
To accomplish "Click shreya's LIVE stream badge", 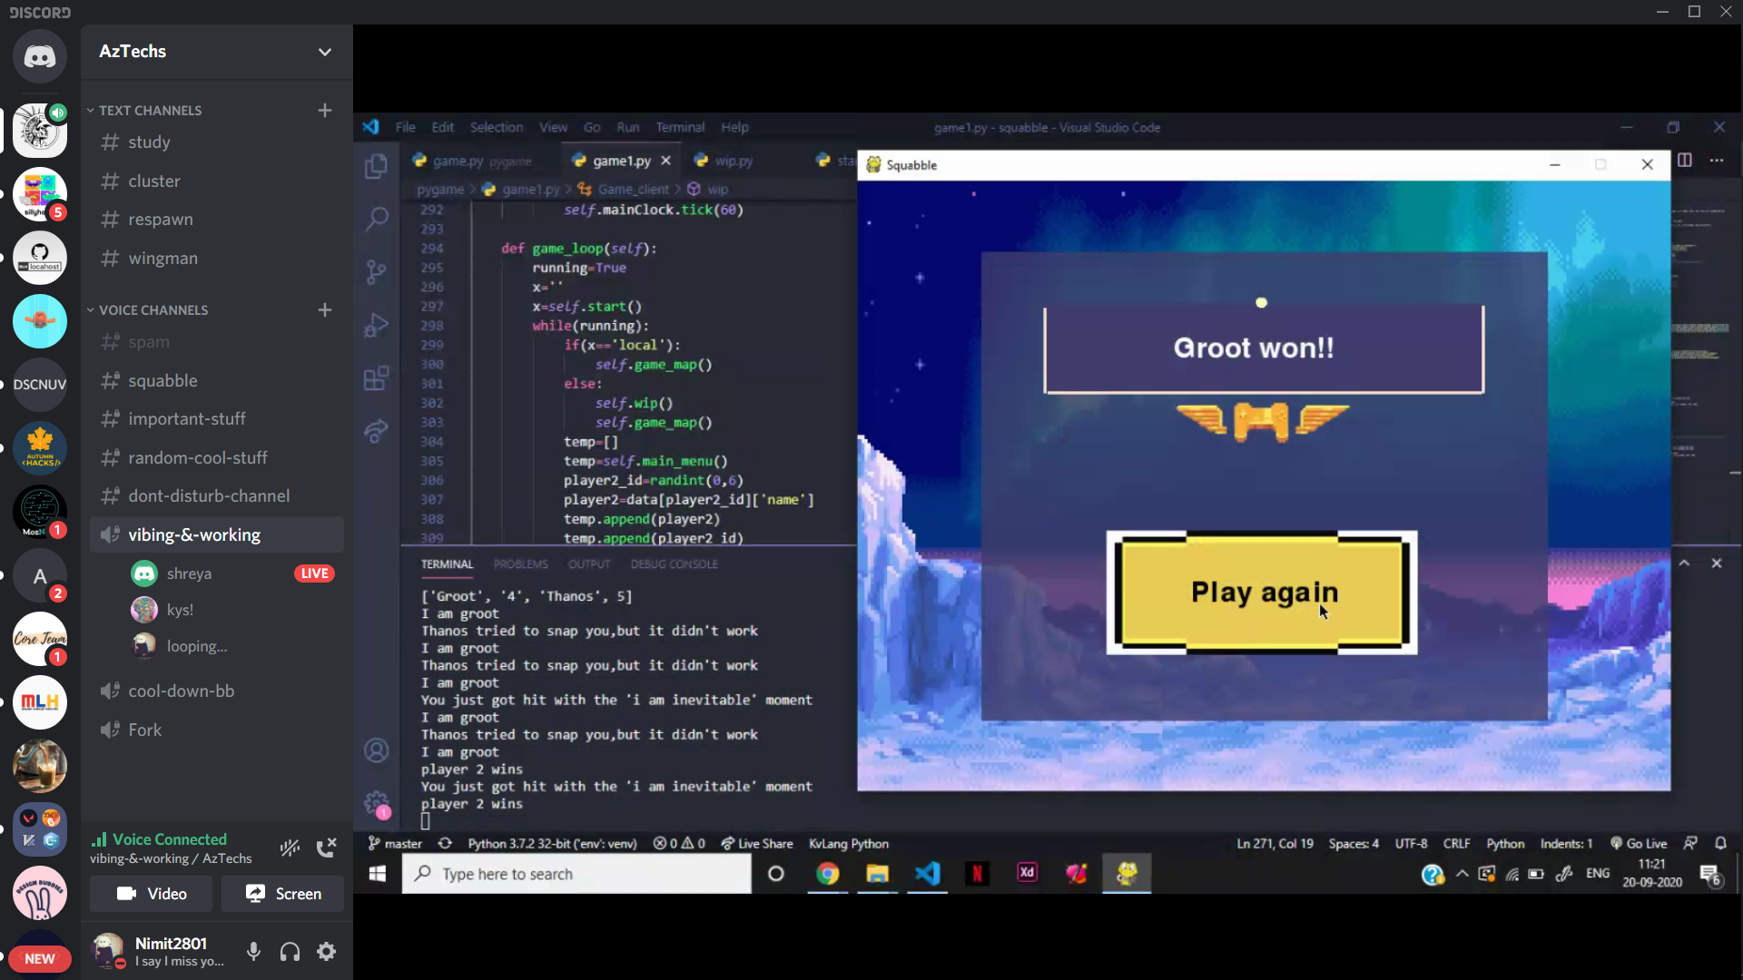I will tap(314, 573).
